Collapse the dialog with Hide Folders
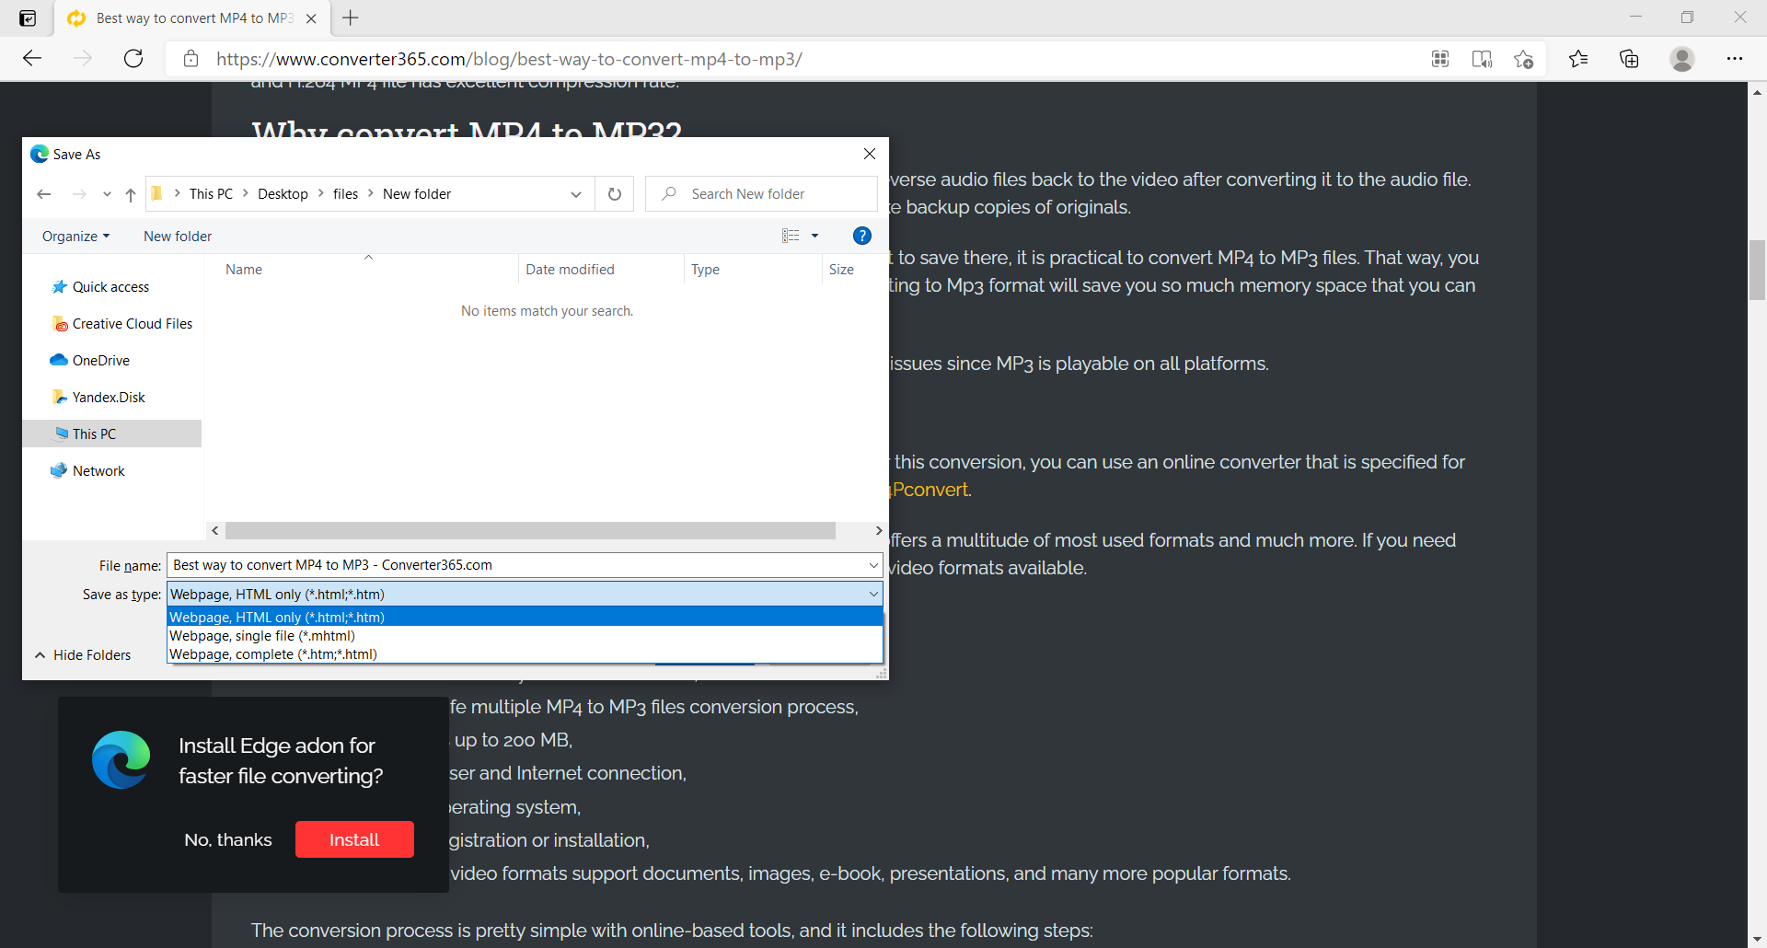The height and width of the screenshot is (948, 1767). 83,655
